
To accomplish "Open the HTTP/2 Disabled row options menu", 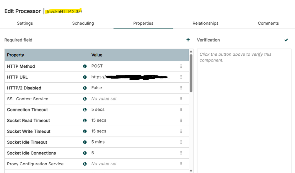I will (x=181, y=88).
